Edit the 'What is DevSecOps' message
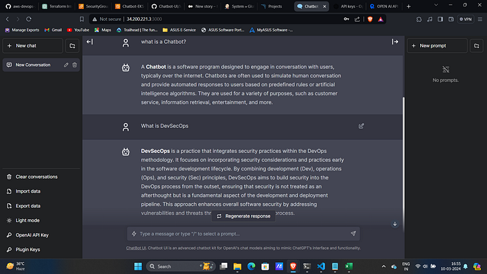Viewport: 487px width, 274px height. (x=361, y=126)
